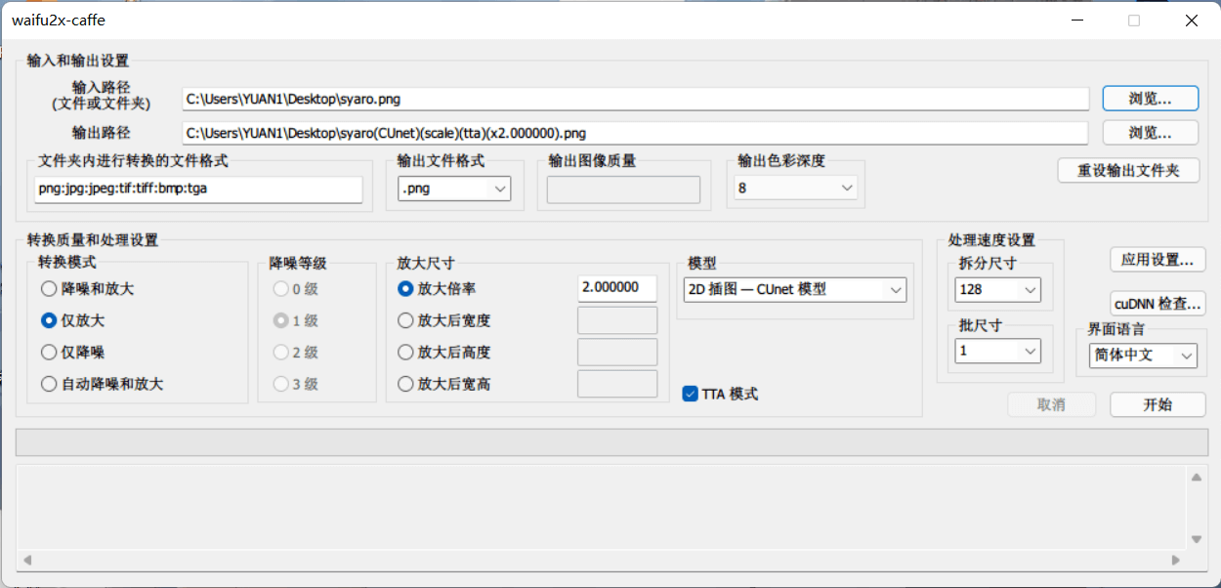Click the folder file-format filter field
Image resolution: width=1221 pixels, height=588 pixels.
click(x=198, y=189)
